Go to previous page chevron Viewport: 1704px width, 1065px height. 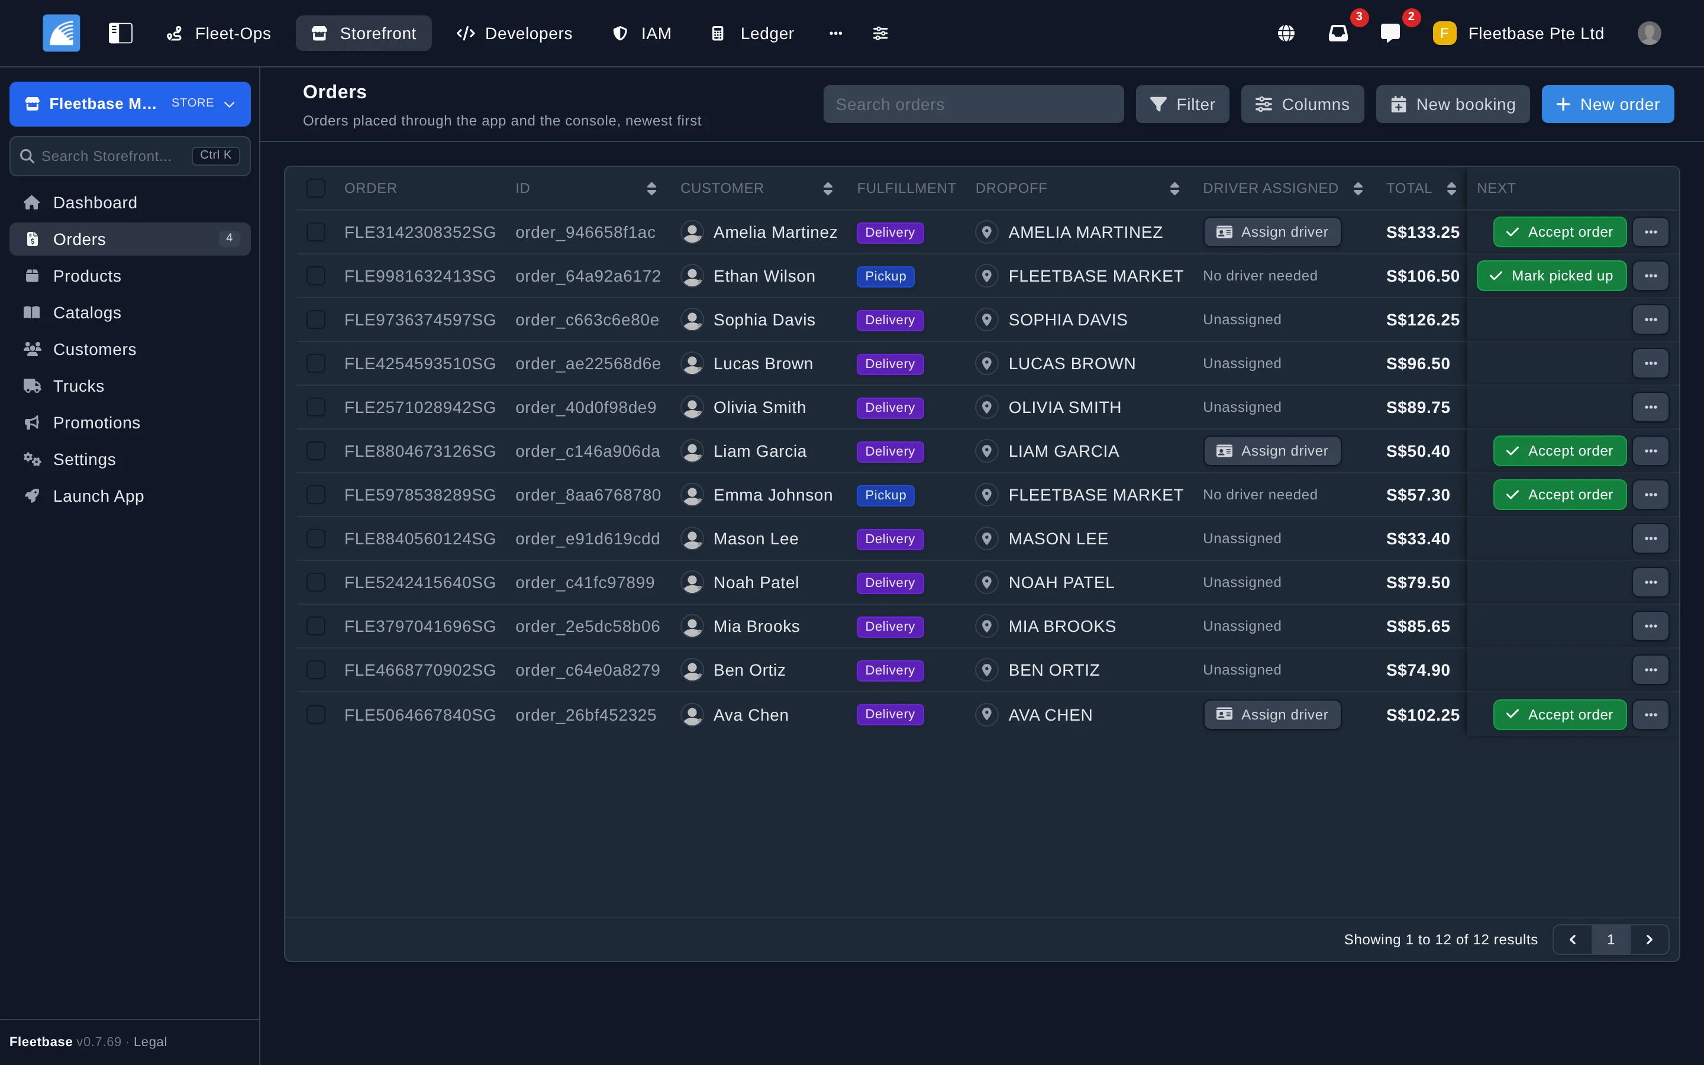tap(1572, 940)
